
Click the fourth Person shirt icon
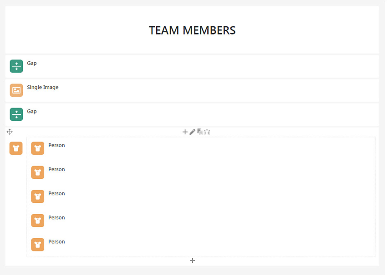[x=38, y=221]
